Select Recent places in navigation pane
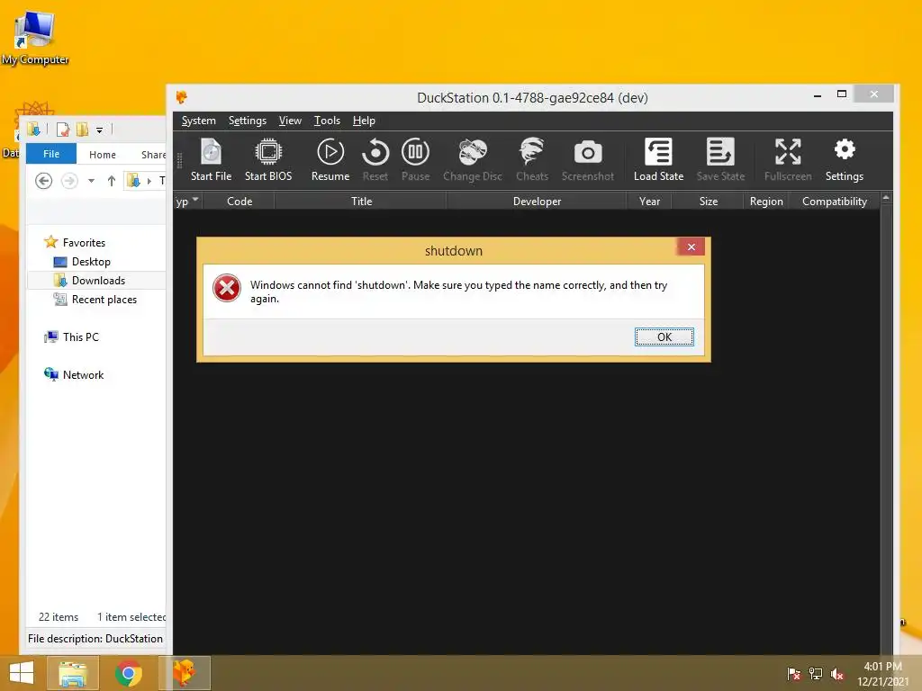This screenshot has height=691, width=922. (104, 299)
